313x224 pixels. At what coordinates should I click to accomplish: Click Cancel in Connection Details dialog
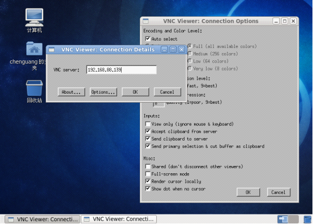click(168, 92)
